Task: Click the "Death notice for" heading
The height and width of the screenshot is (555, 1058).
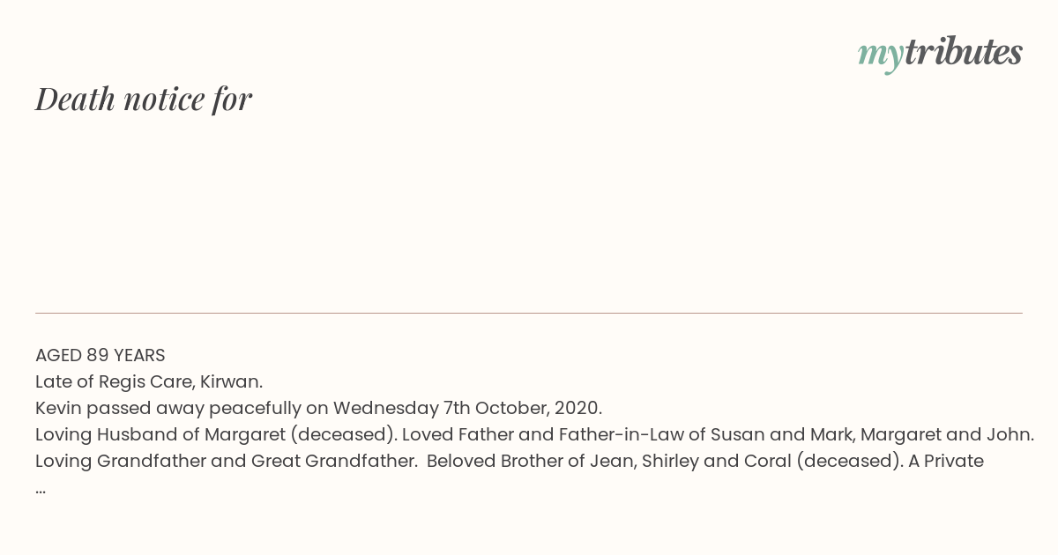Action: click(x=144, y=99)
